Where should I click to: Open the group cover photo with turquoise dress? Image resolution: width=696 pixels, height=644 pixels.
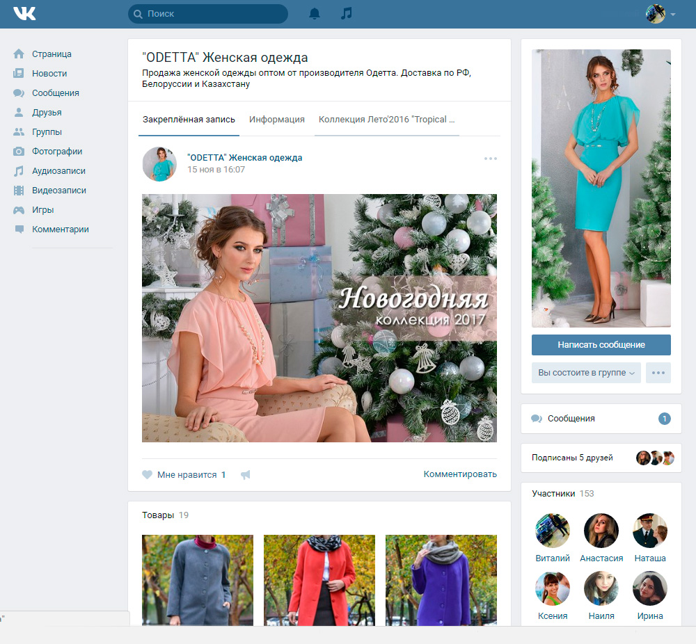pos(601,188)
